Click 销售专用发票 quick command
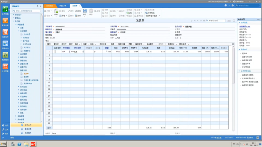The height and width of the screenshot is (147, 262). 247,57
